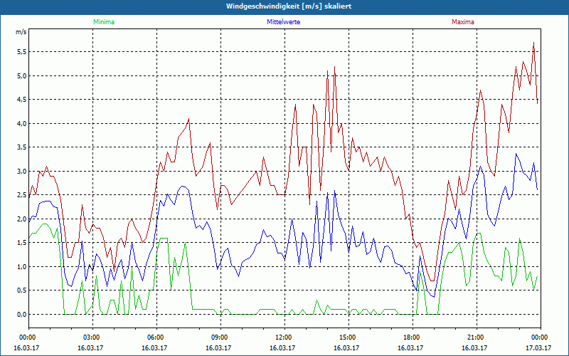Click the 1,5 y-axis value
Viewport: 569px width, 356px height.
coord(22,243)
